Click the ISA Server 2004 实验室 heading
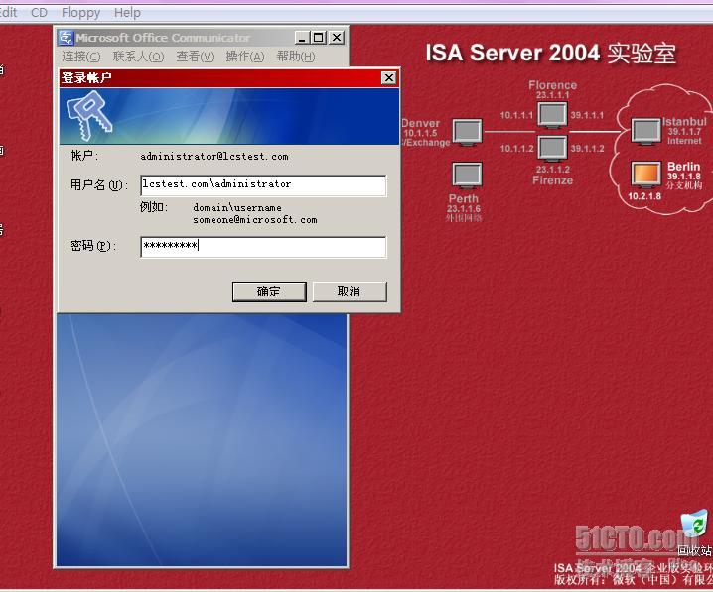This screenshot has height=592, width=713. pos(551,54)
